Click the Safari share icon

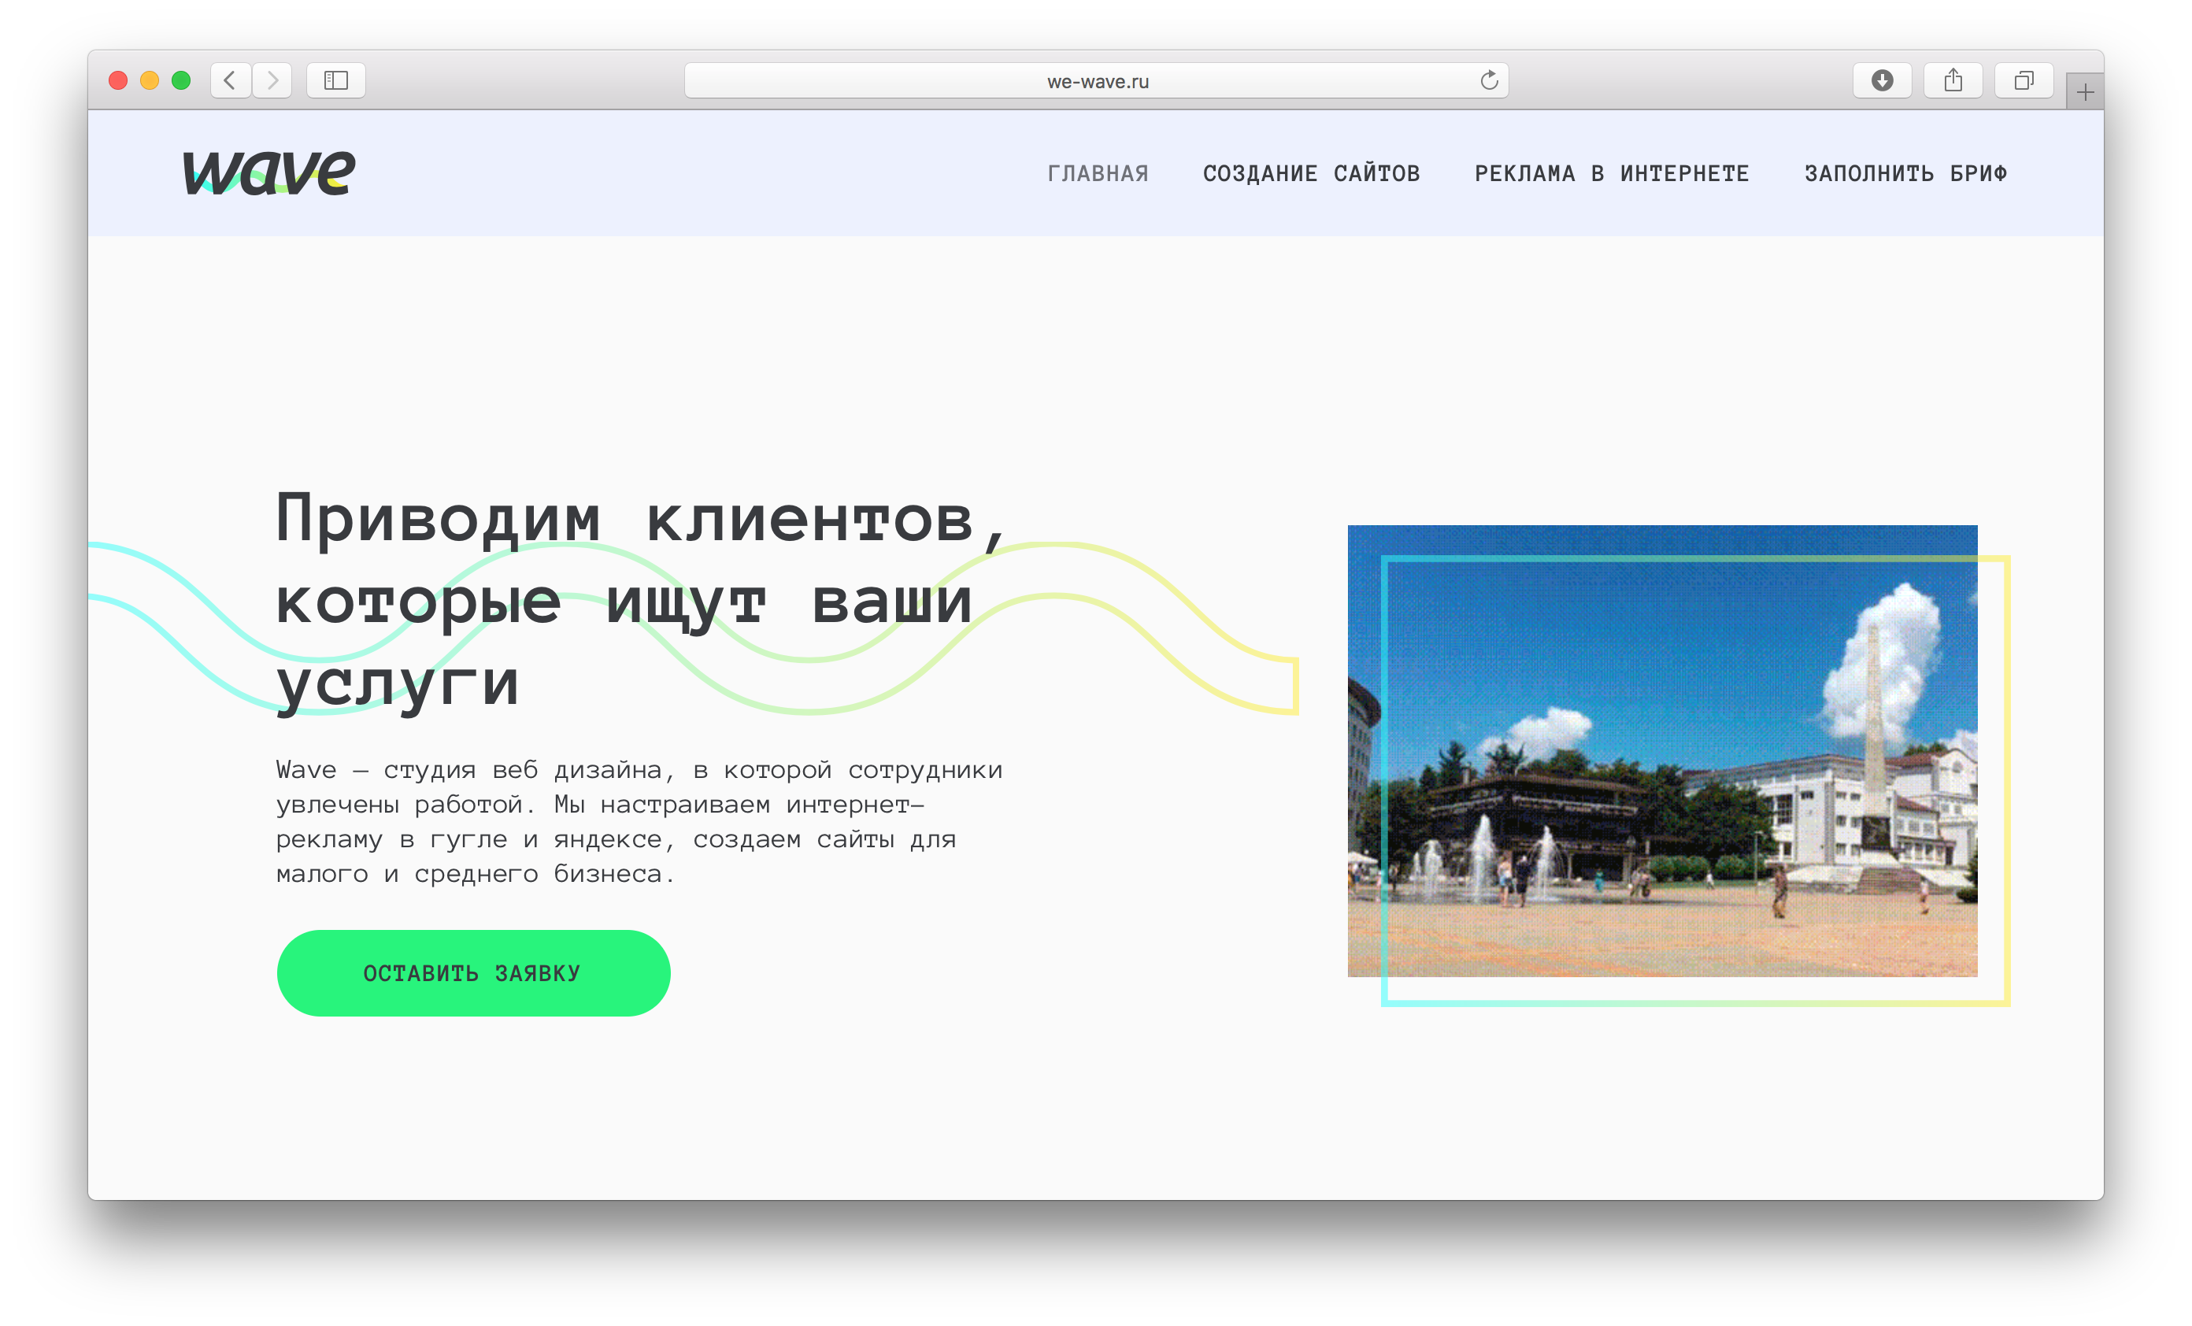click(1953, 80)
